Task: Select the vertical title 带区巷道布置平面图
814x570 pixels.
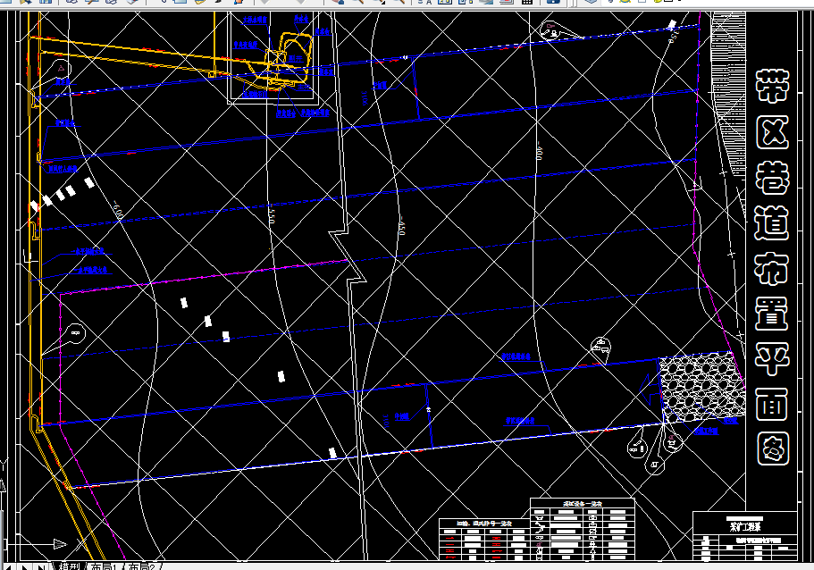Action: click(x=772, y=267)
